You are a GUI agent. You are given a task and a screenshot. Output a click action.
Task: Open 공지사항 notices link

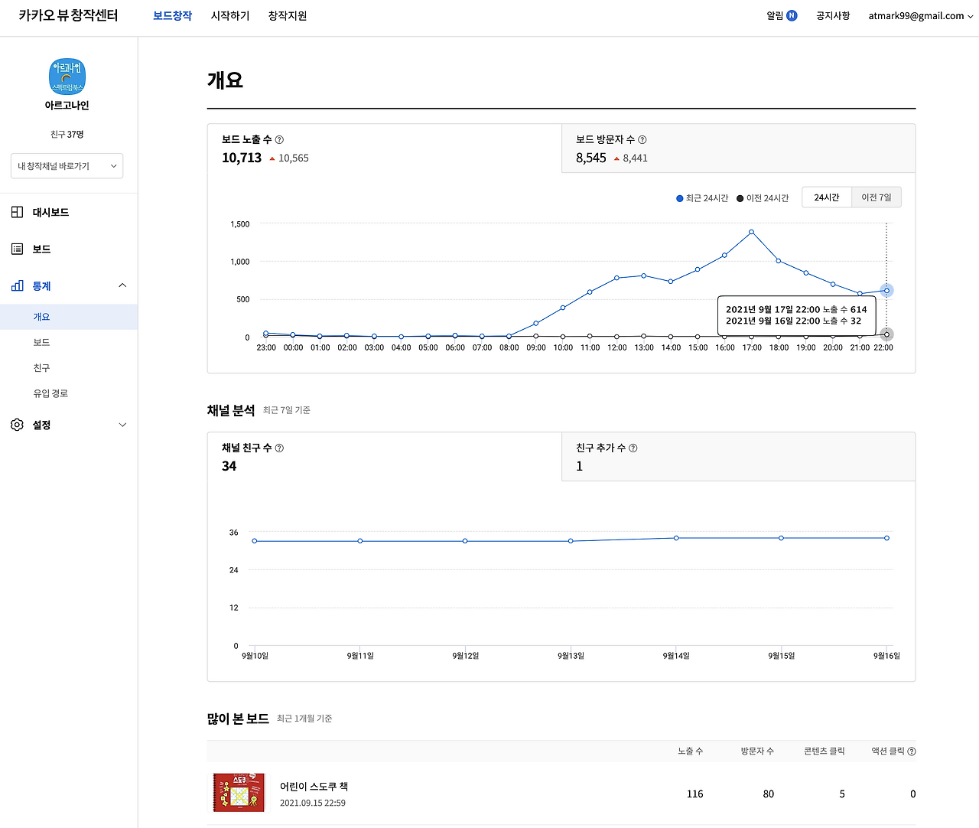click(832, 16)
